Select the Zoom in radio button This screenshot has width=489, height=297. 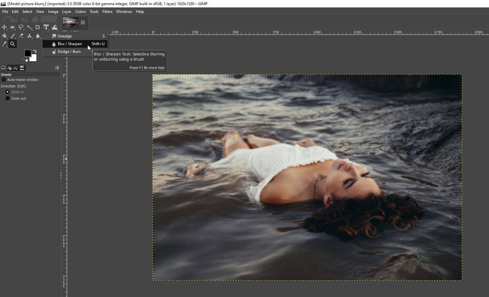(8, 92)
